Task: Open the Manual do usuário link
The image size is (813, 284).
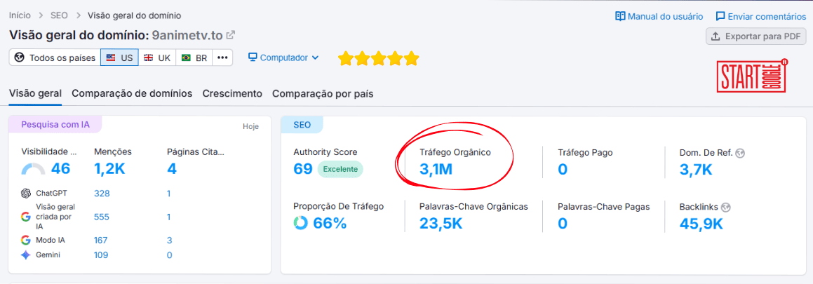Action: tap(659, 16)
